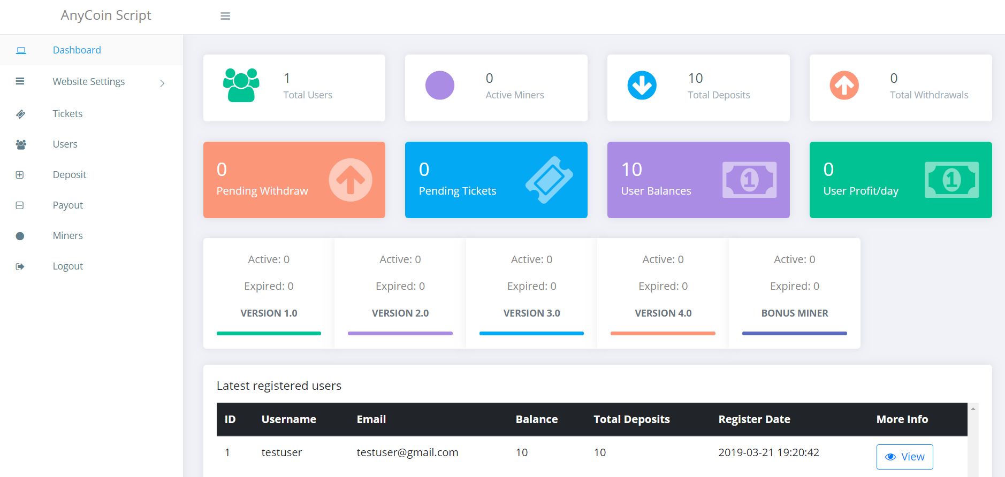Open the Tickets menu item
The width and height of the screenshot is (1005, 477).
click(x=67, y=114)
